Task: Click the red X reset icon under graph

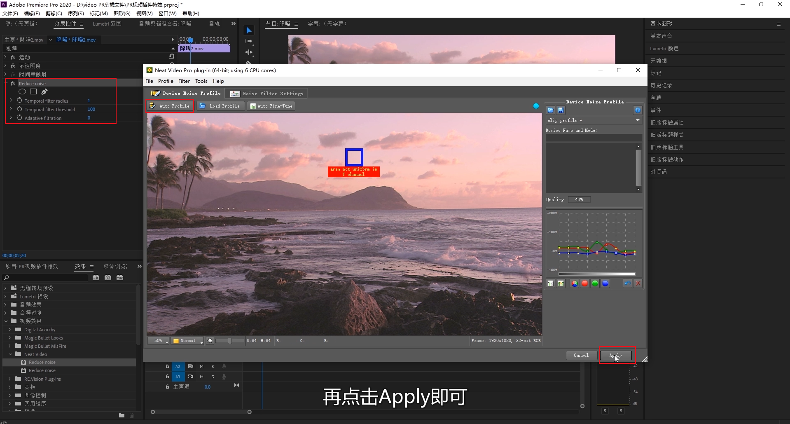Action: pos(638,283)
